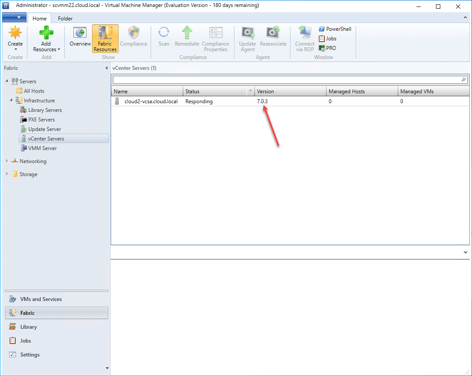Select VMM Server tree item
Screen dimensions: 472x376
click(x=39, y=148)
